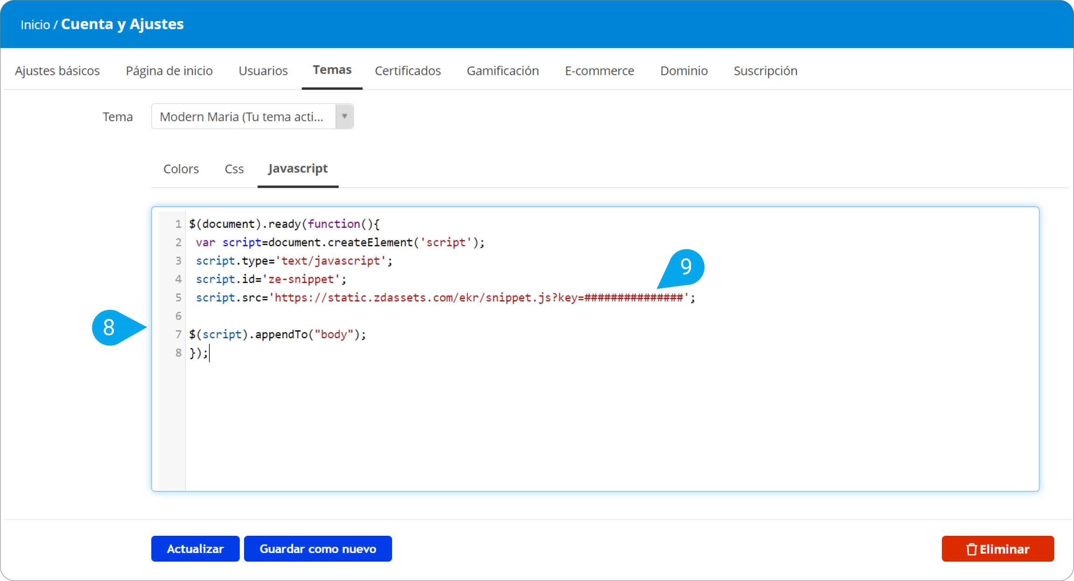Open the Usuarios tab
The image size is (1074, 581).
[x=263, y=71]
